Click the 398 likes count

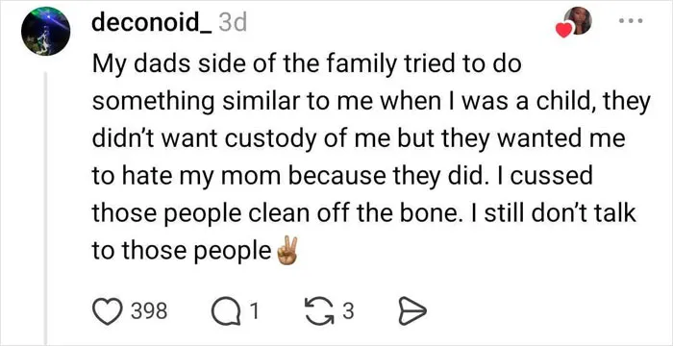(x=148, y=313)
